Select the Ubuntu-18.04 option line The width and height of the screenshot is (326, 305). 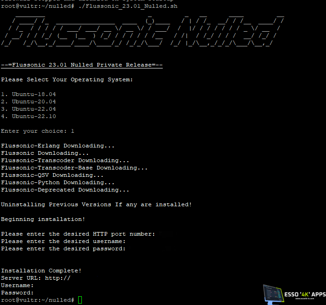pyautogui.click(x=29, y=94)
